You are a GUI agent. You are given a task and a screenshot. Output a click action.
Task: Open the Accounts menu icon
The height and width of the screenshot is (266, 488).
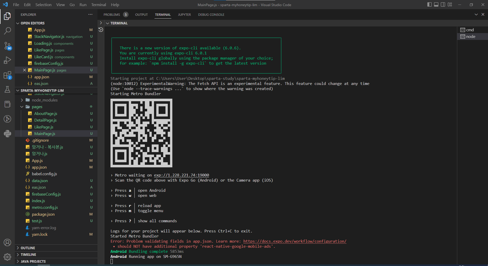7,243
